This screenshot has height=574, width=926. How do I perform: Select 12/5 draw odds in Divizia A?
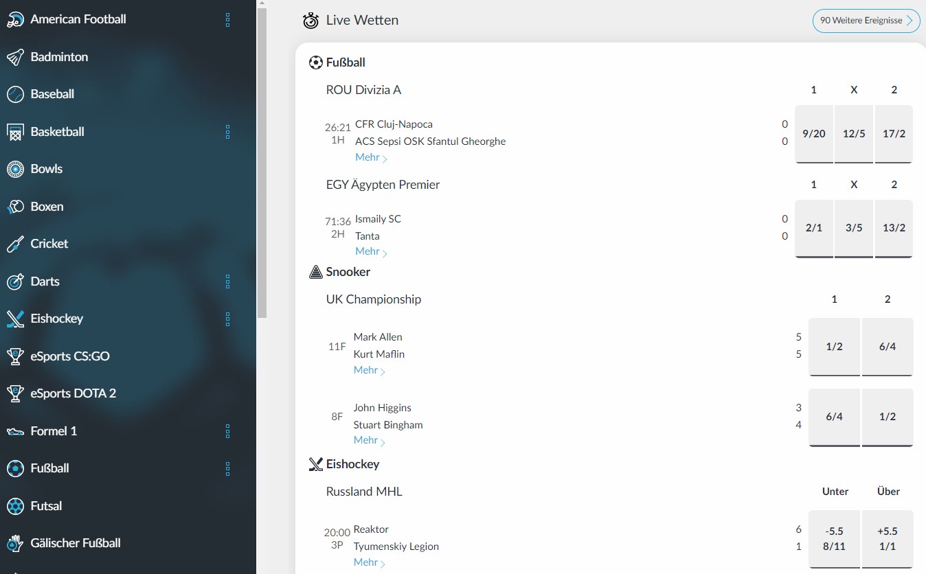[854, 134]
